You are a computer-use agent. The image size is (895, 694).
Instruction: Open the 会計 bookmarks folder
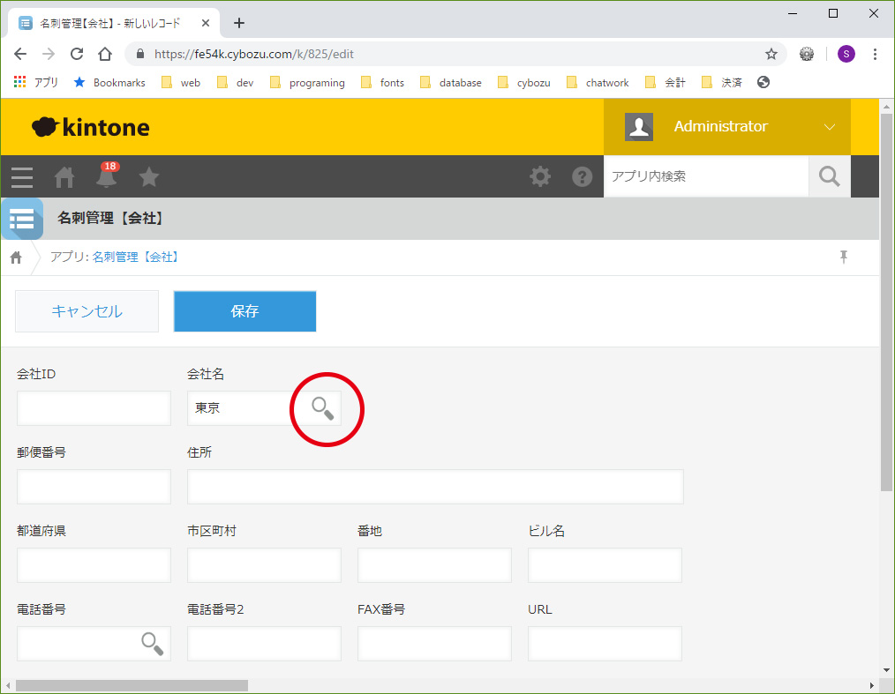666,83
